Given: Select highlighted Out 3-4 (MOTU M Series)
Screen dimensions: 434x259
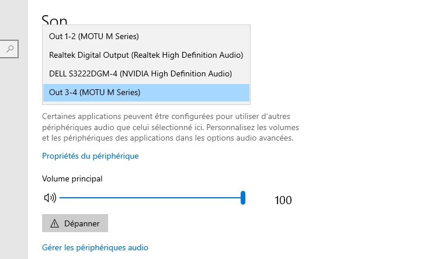Looking at the screenshot, I should [x=146, y=92].
